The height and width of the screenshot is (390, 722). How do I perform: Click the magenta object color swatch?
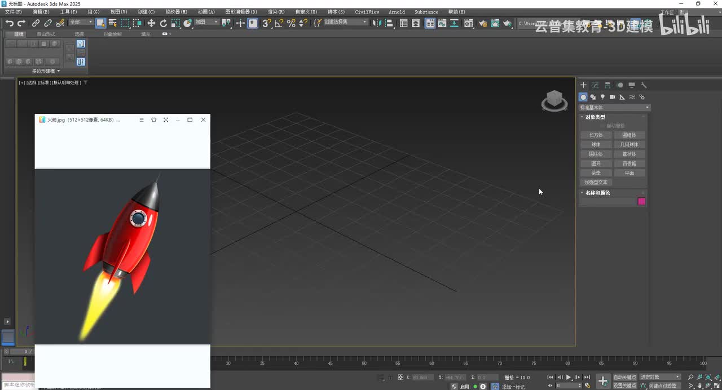pyautogui.click(x=641, y=201)
